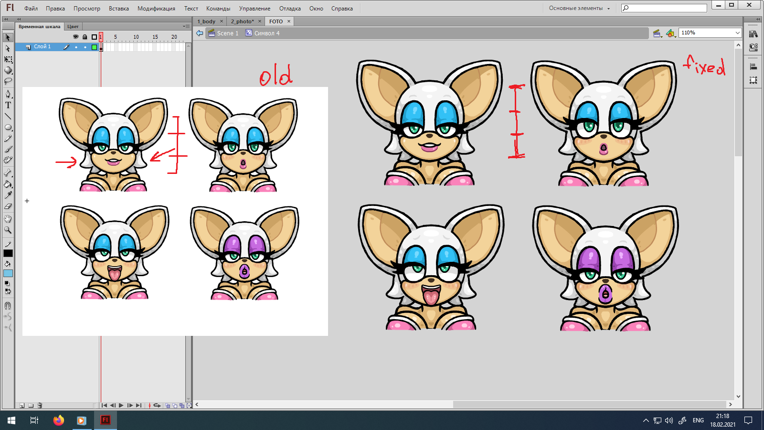Delete the selected layer with trash icon
Viewport: 764px width, 430px height.
[x=40, y=406]
